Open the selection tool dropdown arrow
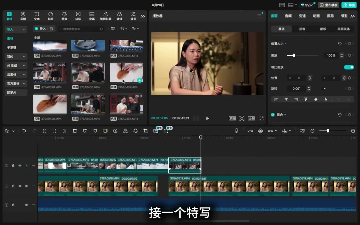Viewport: 360px width, 225px height. pos(13,131)
